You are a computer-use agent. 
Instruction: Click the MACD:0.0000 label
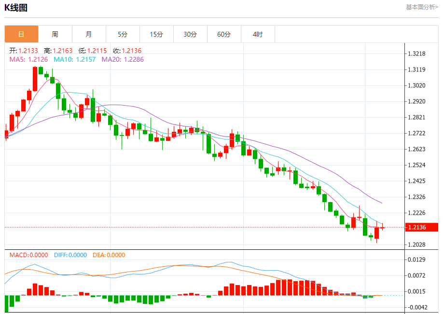point(28,255)
